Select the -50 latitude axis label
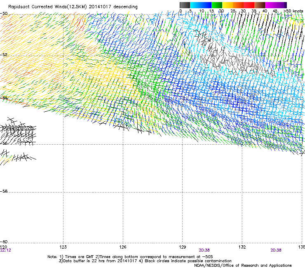 (x=4, y=14)
